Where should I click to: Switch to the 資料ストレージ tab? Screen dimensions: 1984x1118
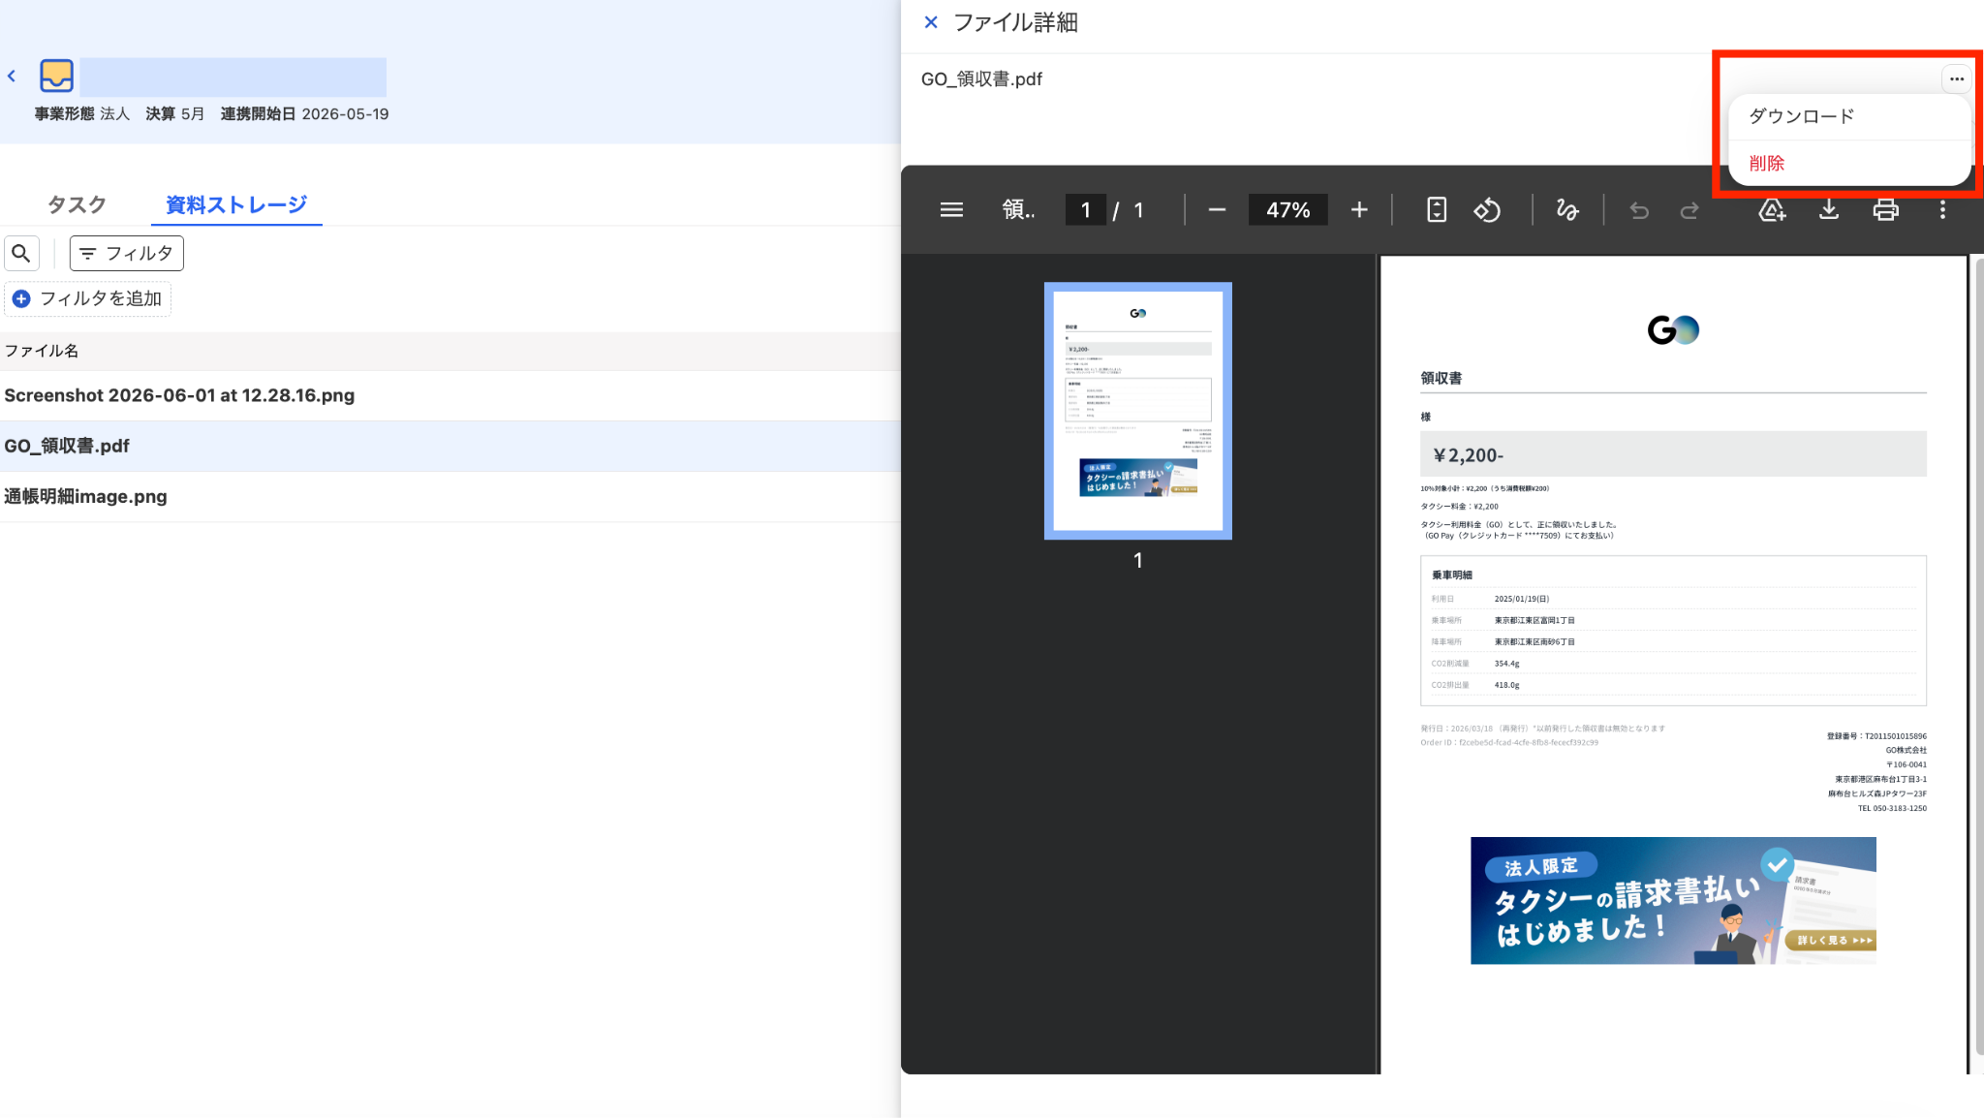(236, 204)
